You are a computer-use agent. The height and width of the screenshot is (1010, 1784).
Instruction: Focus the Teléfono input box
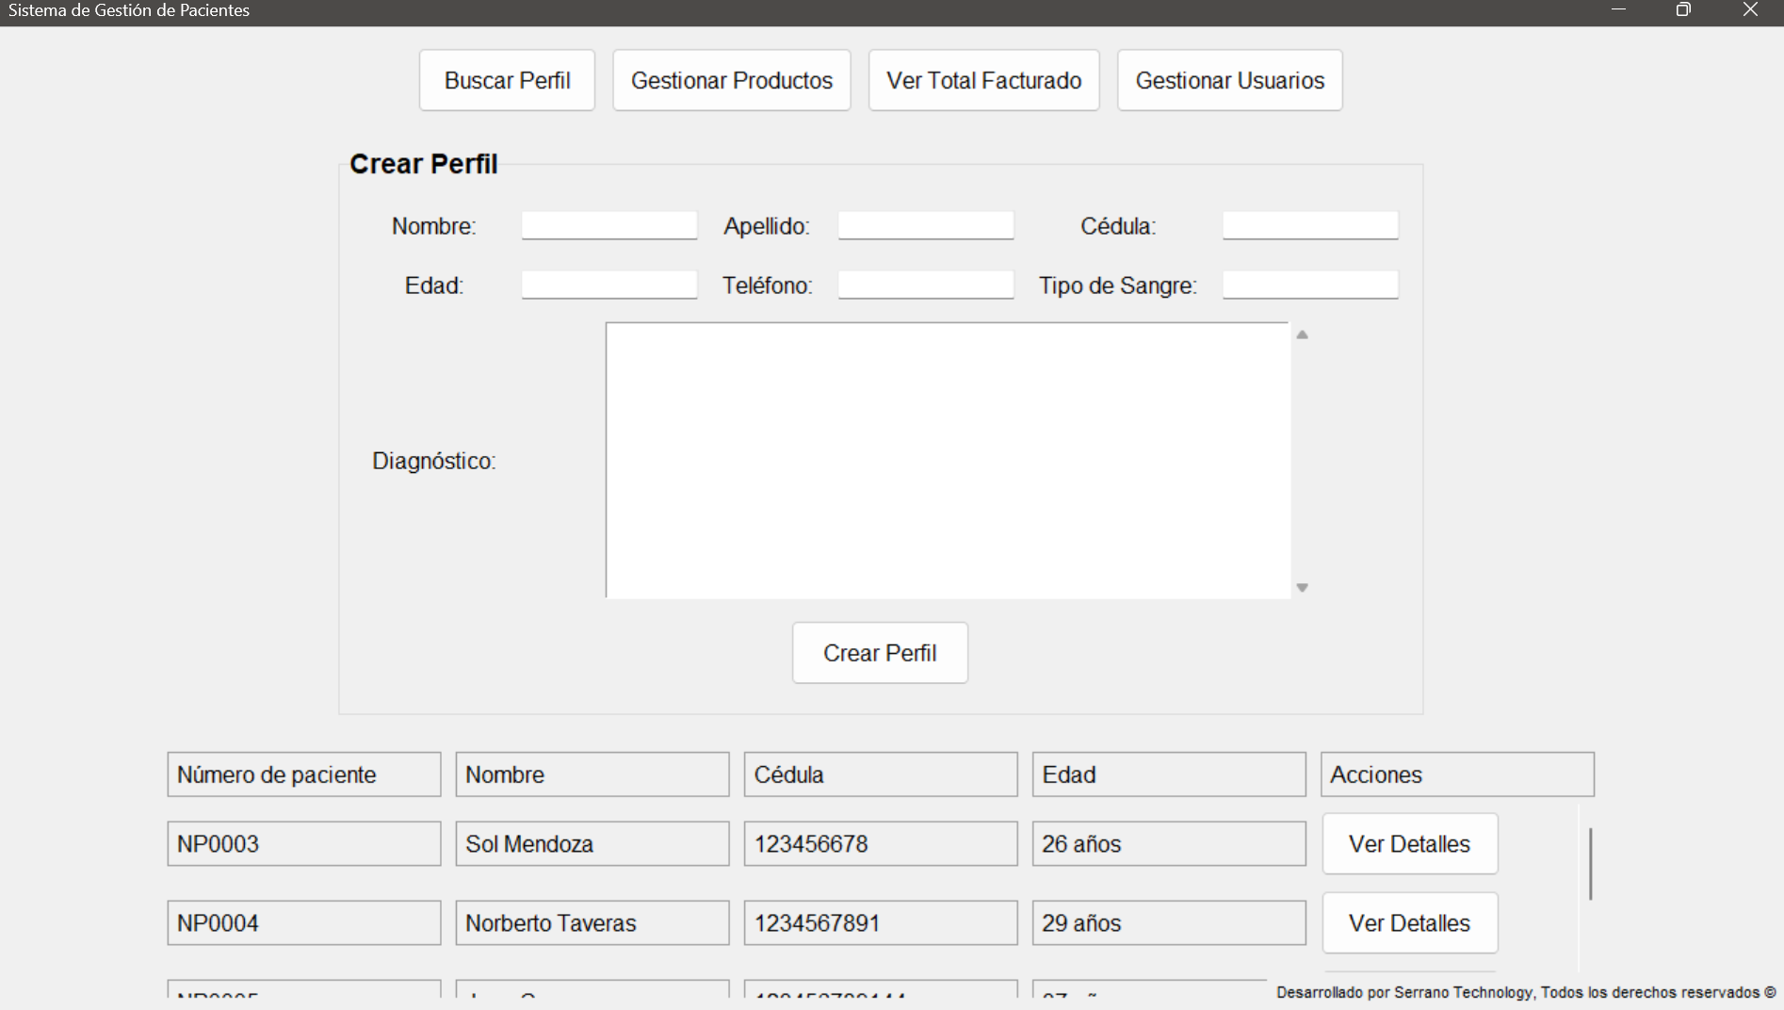coord(926,285)
